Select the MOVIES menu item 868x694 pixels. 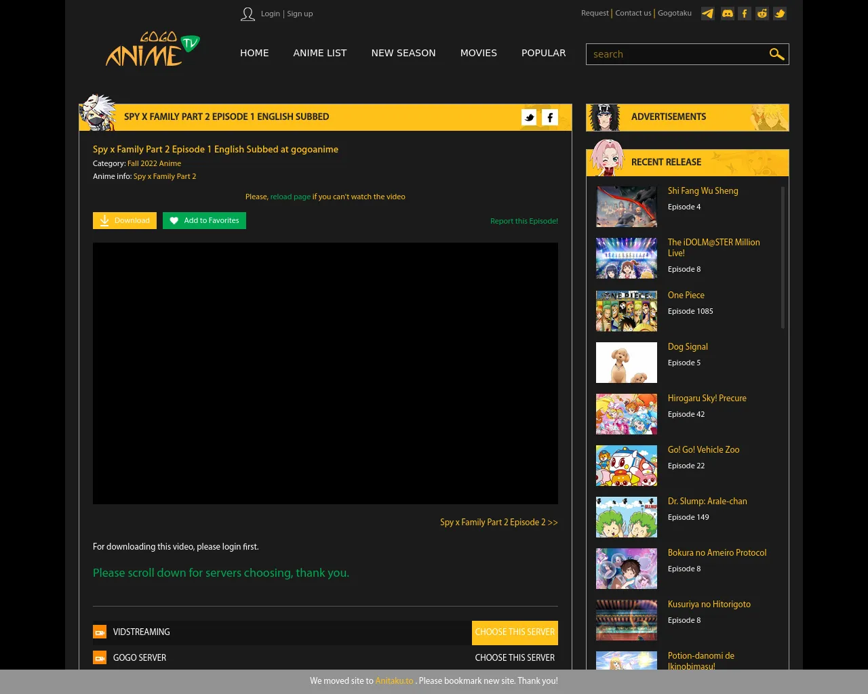coord(479,53)
